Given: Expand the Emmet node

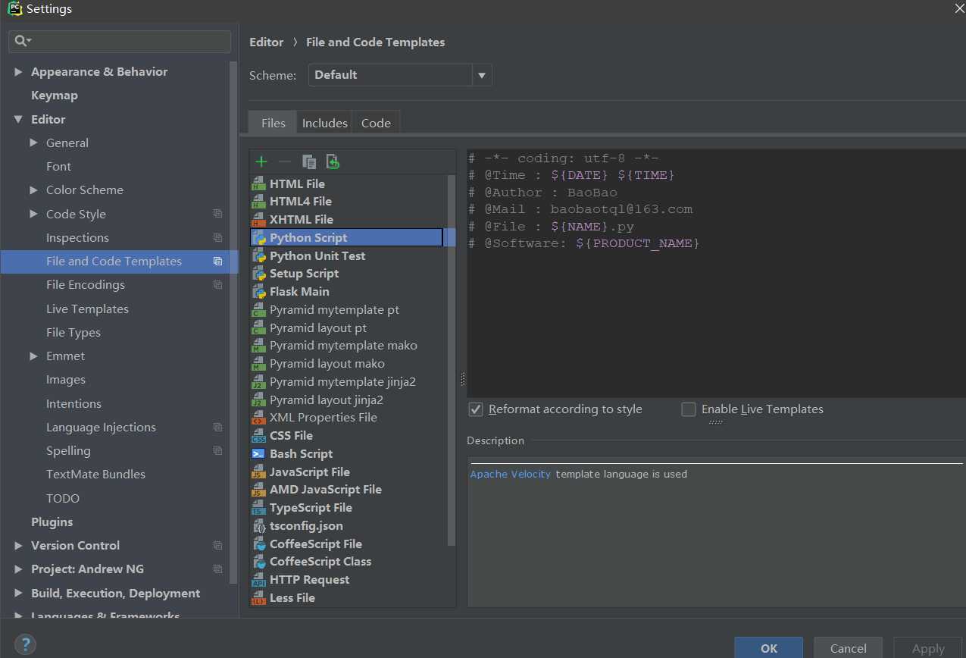Looking at the screenshot, I should [x=34, y=356].
